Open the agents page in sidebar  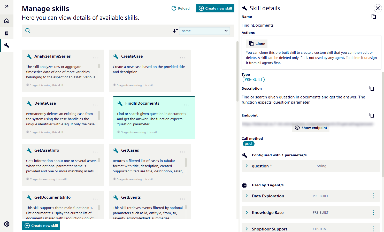click(x=7, y=33)
